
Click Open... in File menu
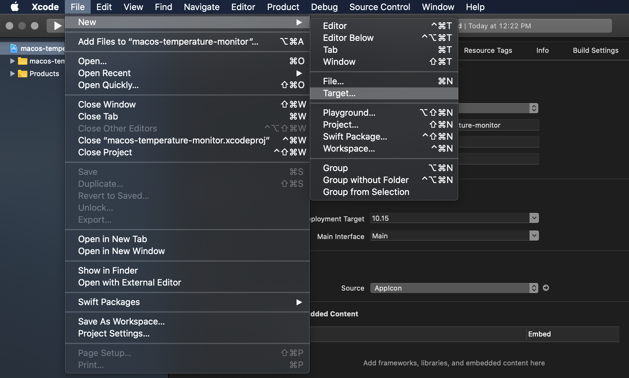(187, 61)
